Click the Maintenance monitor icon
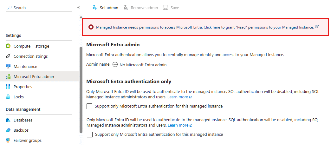 coord(8,66)
